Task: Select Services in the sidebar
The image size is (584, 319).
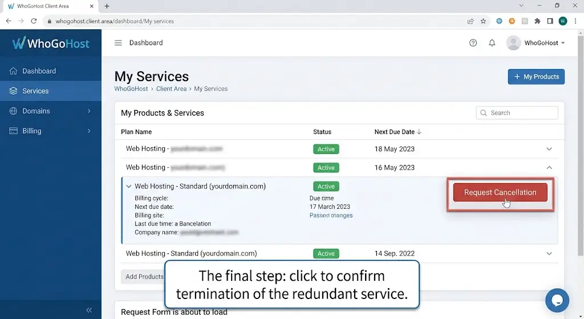Action: (x=51, y=91)
